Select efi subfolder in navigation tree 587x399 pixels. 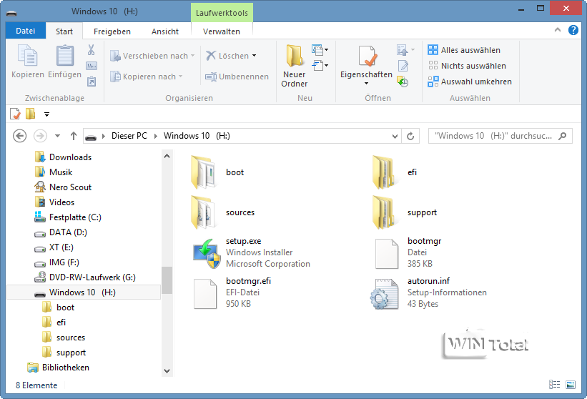tap(61, 322)
